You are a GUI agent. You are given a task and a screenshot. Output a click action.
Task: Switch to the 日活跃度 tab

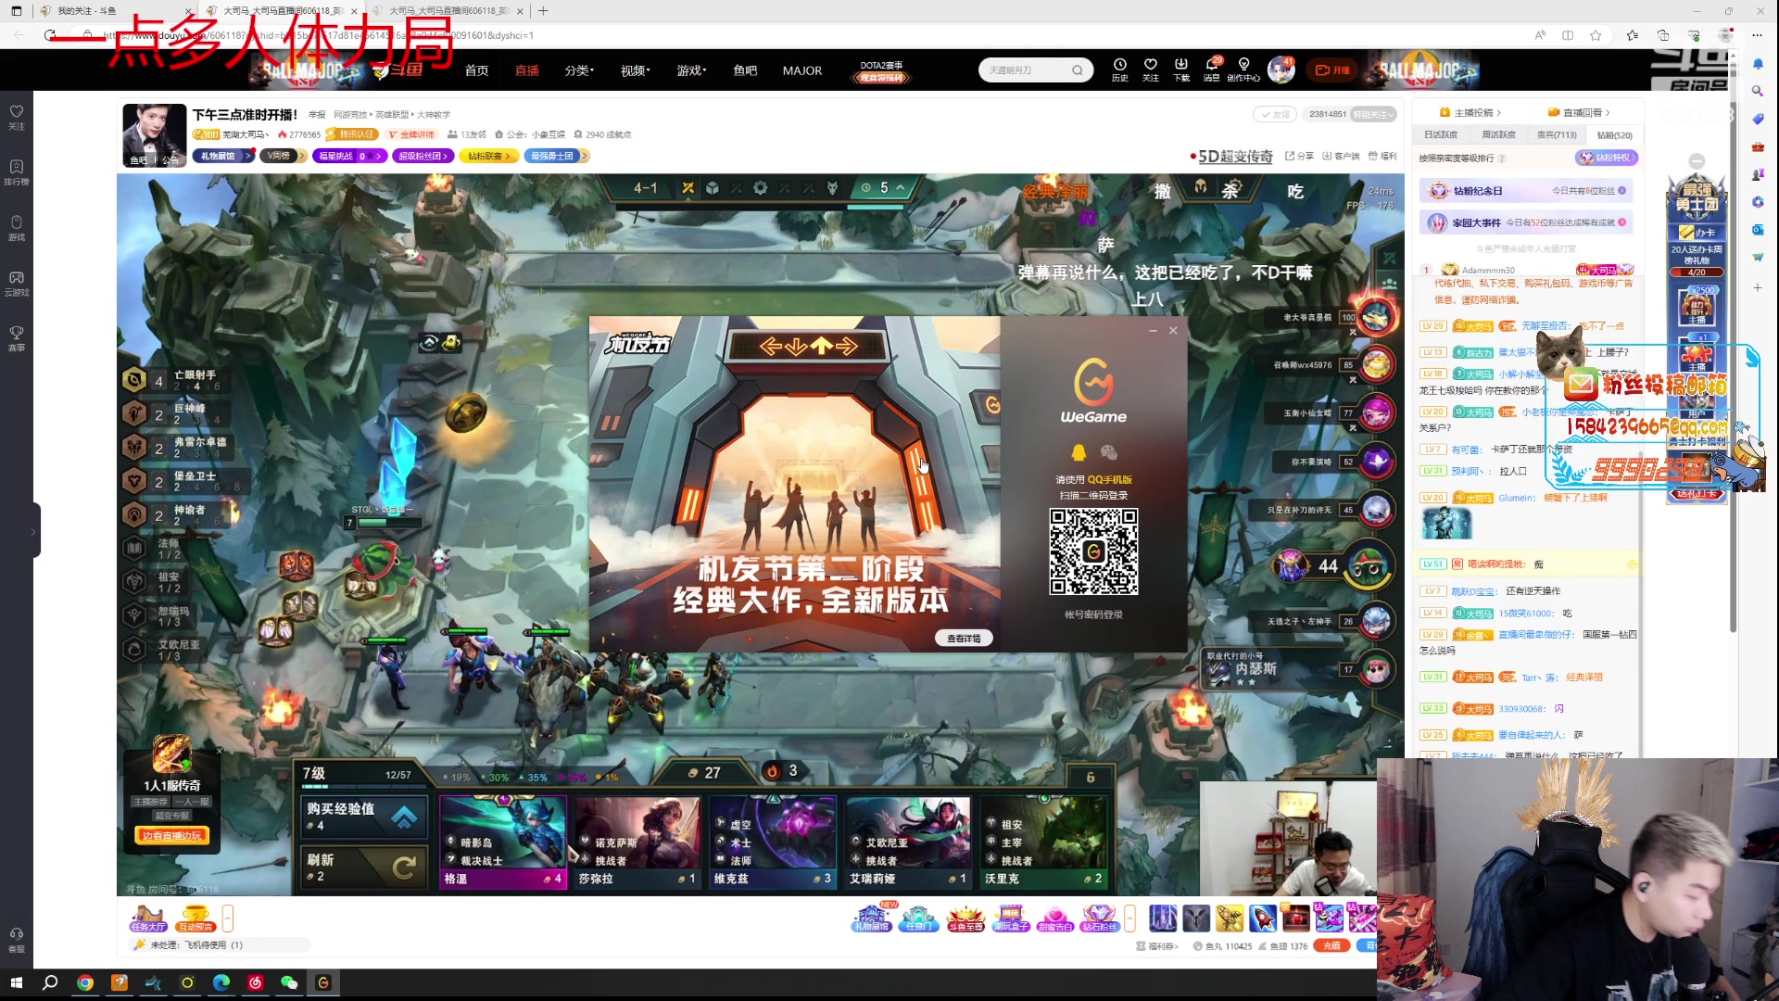pyautogui.click(x=1441, y=134)
